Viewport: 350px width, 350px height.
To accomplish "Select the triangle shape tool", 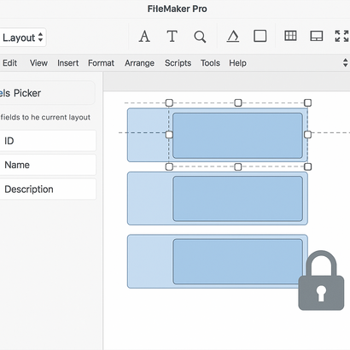I will click(233, 37).
